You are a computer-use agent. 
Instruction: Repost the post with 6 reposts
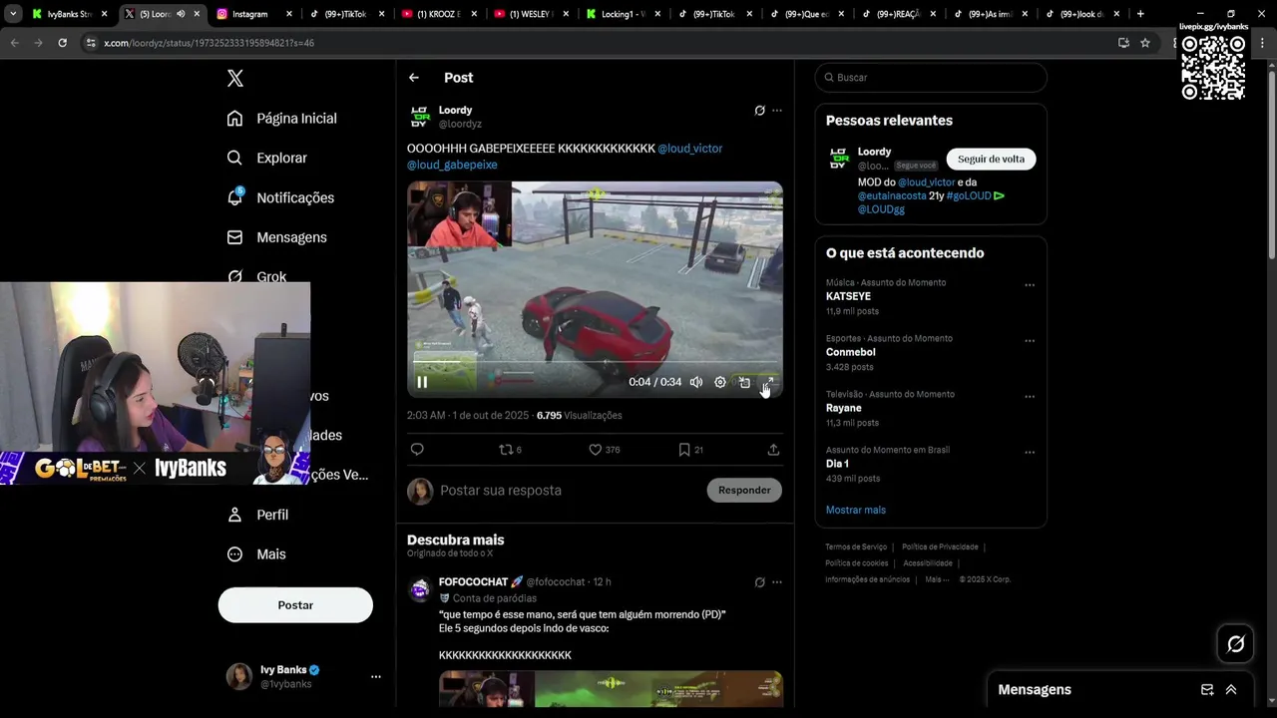[x=510, y=450]
